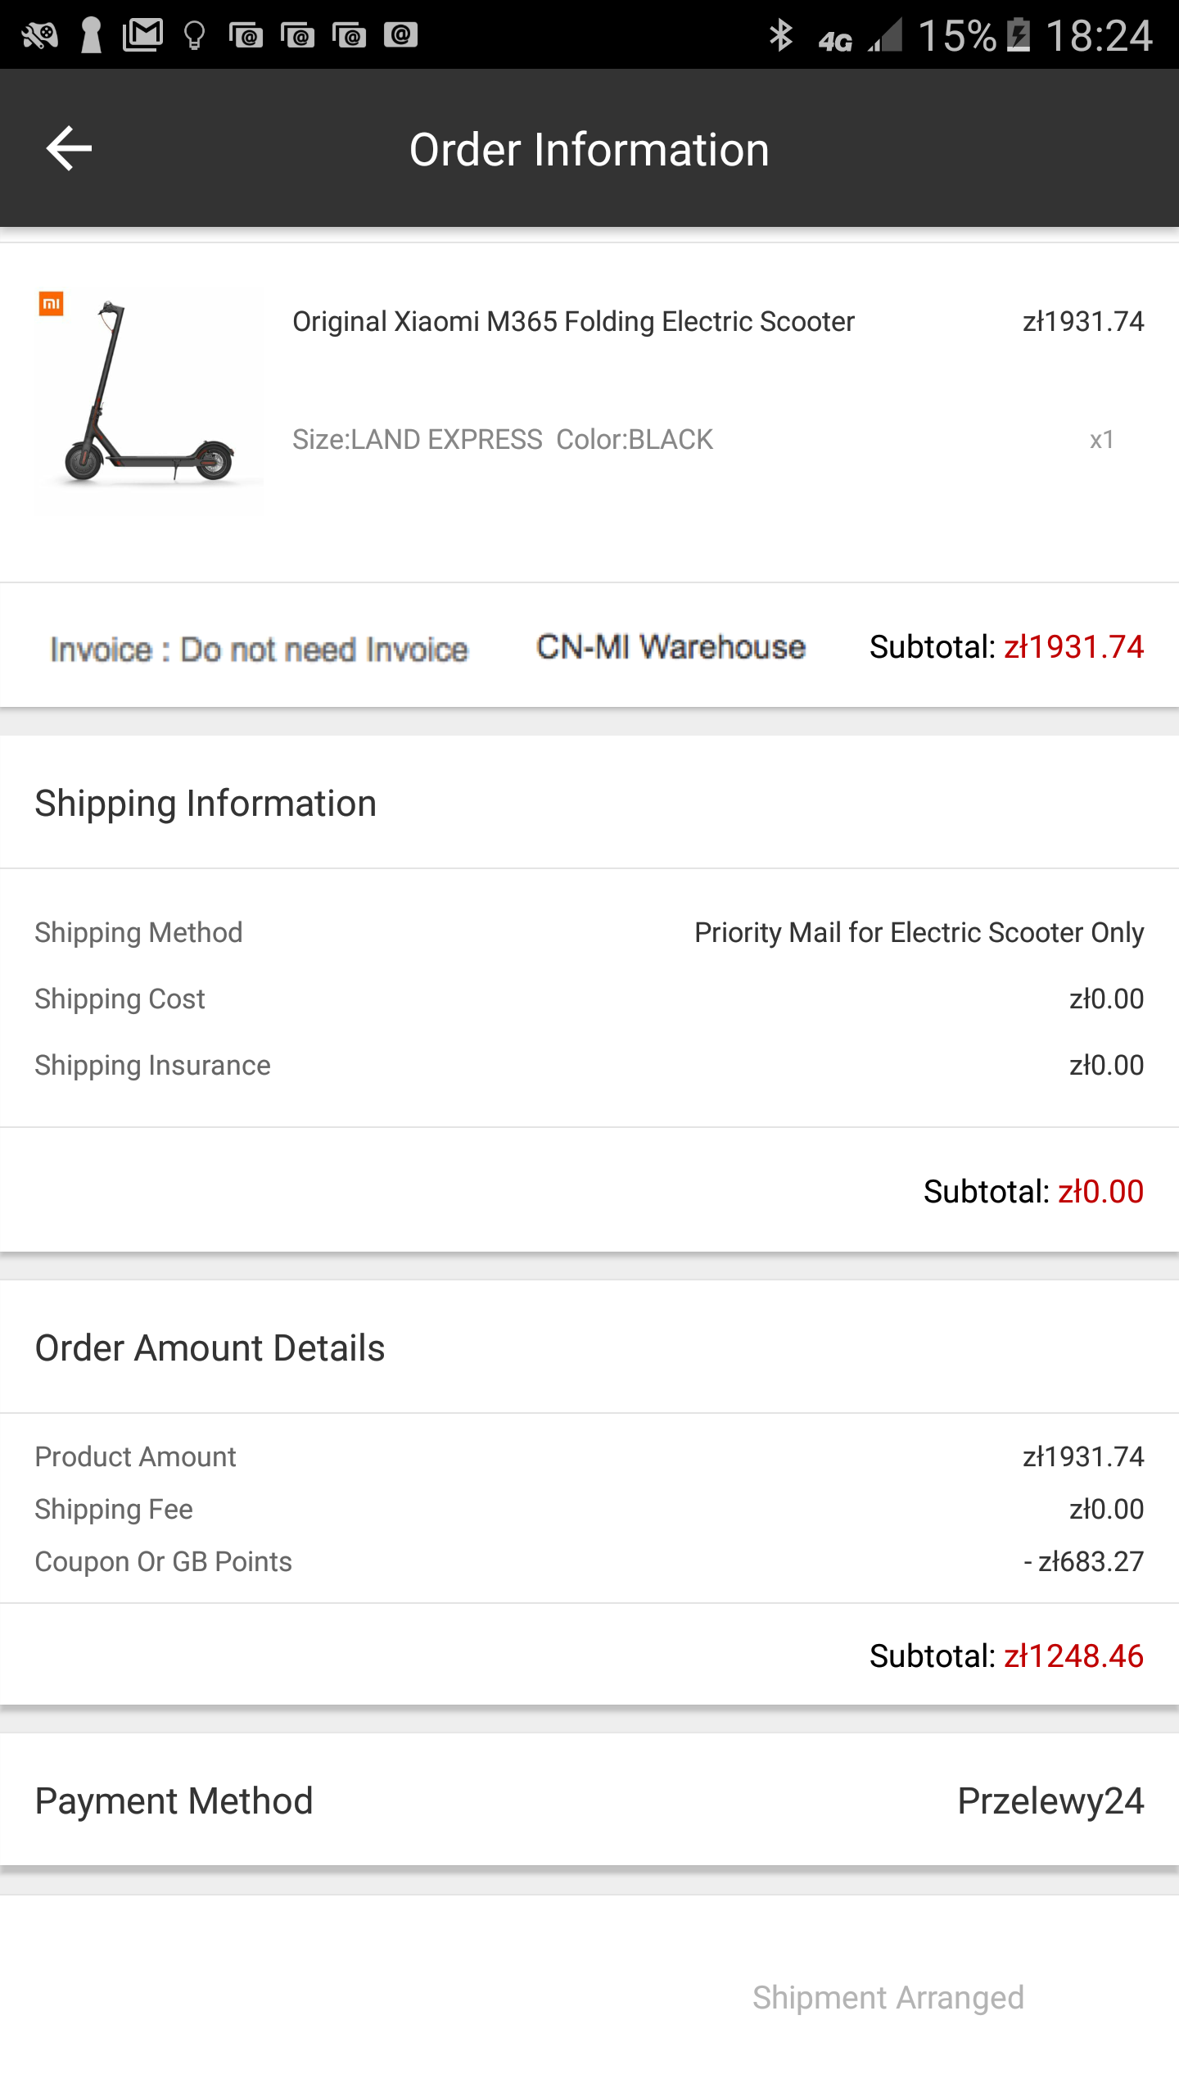Viewport: 1179px width, 2097px height.
Task: Tap the orange Mi brand badge
Action: [51, 304]
